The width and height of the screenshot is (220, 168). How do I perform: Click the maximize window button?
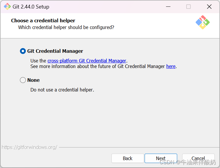pos(188,6)
